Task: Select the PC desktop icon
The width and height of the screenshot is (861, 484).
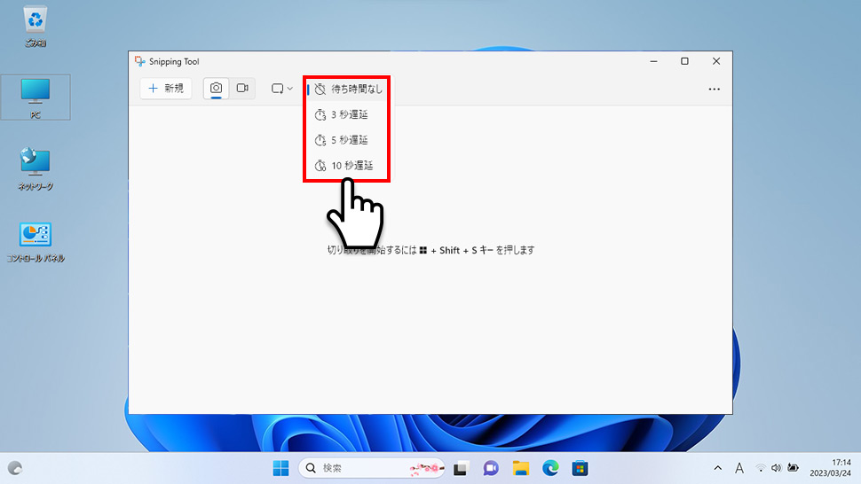Action: coord(36,98)
